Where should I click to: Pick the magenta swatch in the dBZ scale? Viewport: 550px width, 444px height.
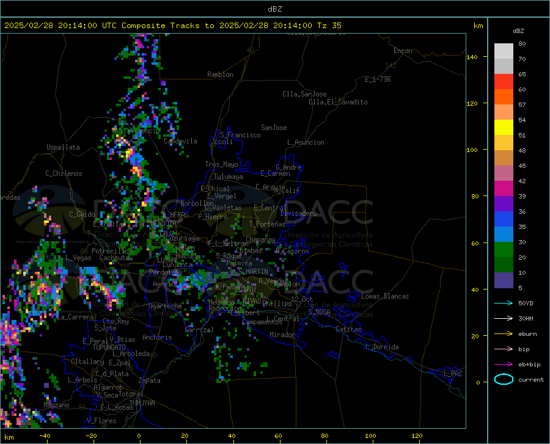click(504, 189)
